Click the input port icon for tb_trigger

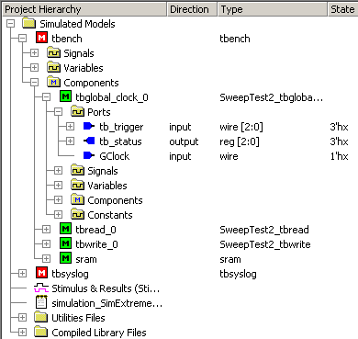click(89, 126)
